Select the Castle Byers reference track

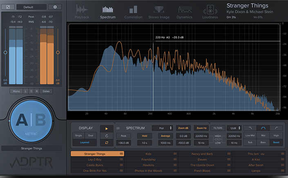(x=97, y=165)
